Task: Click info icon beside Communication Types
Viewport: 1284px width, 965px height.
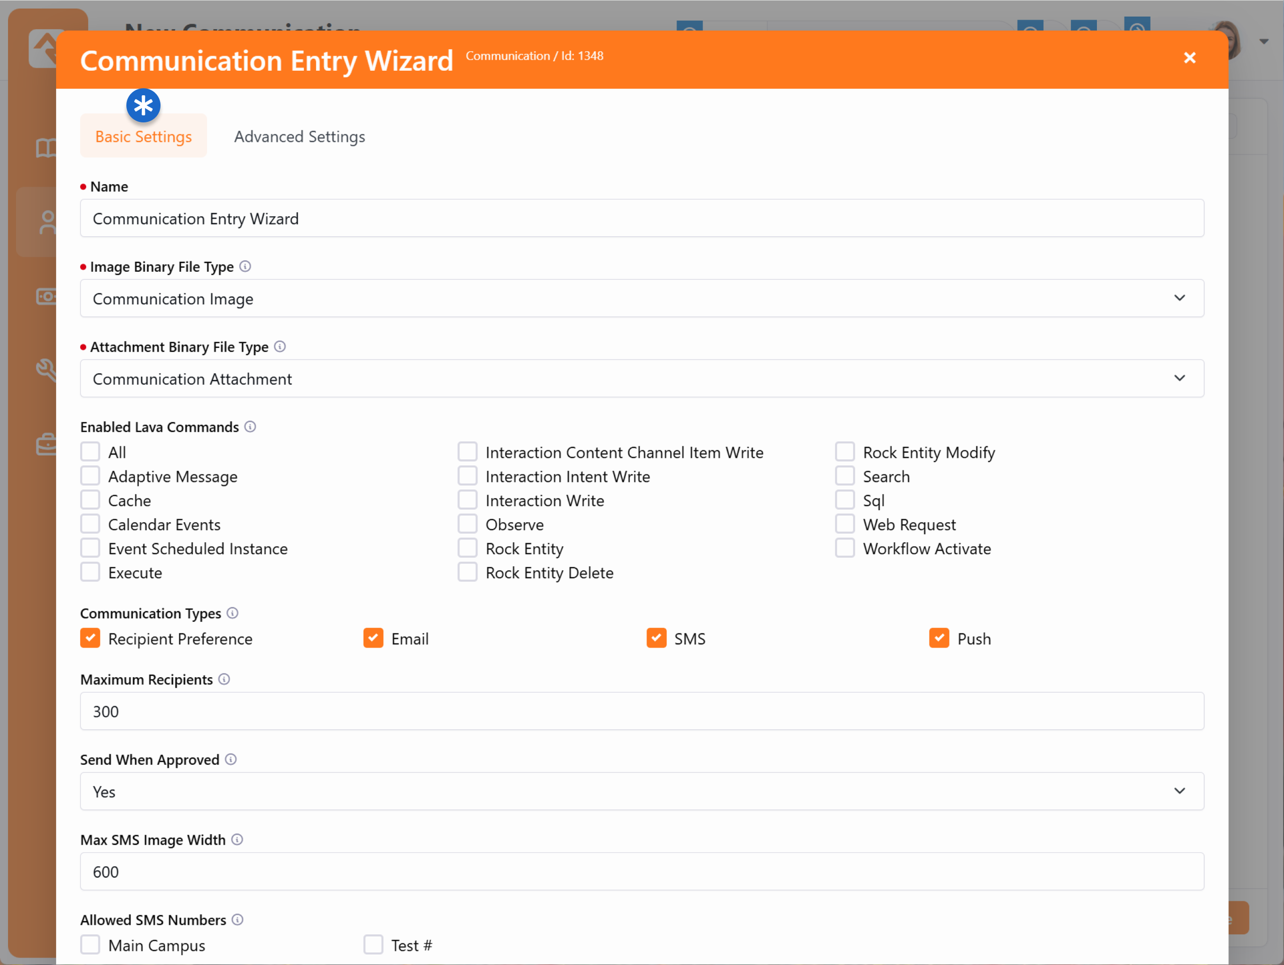Action: 232,613
